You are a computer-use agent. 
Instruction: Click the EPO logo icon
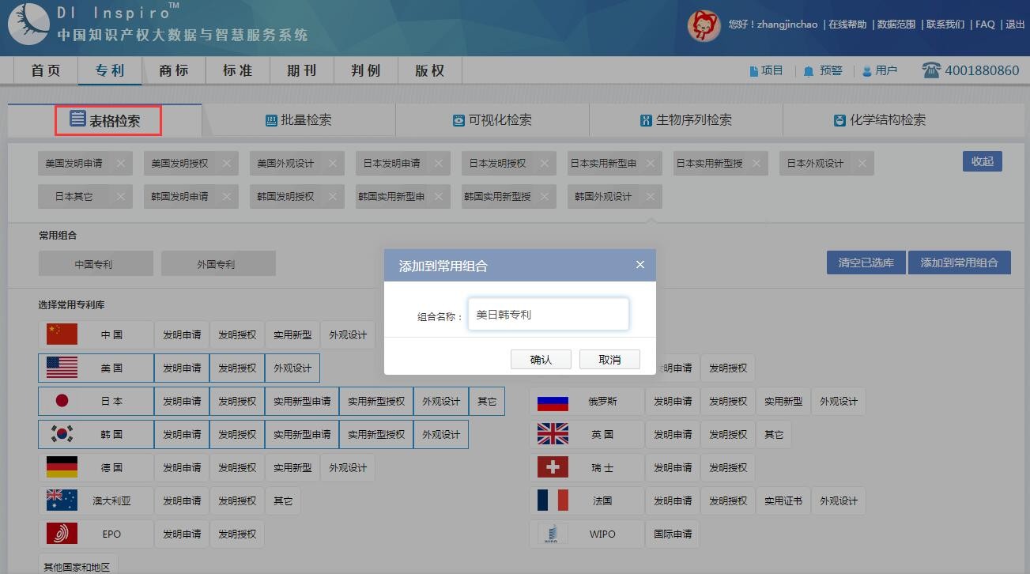[62, 534]
